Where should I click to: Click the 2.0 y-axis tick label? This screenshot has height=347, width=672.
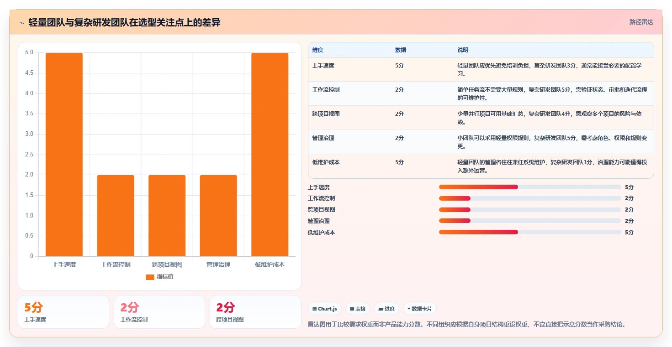coord(29,175)
